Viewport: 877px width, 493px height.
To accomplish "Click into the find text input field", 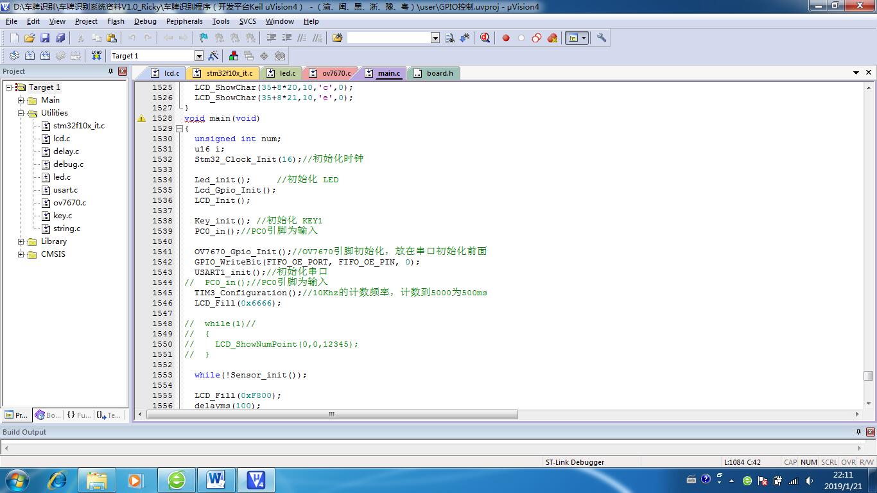I will tap(388, 39).
